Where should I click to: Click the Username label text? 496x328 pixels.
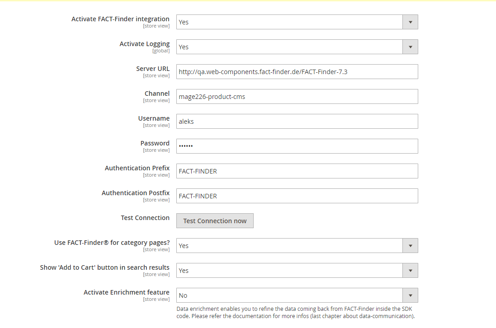pos(154,118)
